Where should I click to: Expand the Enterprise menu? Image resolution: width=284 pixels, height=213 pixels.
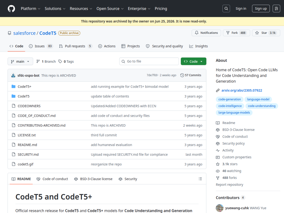point(139,9)
